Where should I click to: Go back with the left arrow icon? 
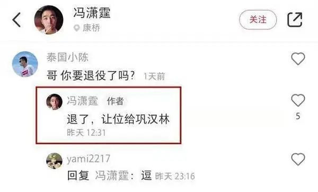[16, 20]
